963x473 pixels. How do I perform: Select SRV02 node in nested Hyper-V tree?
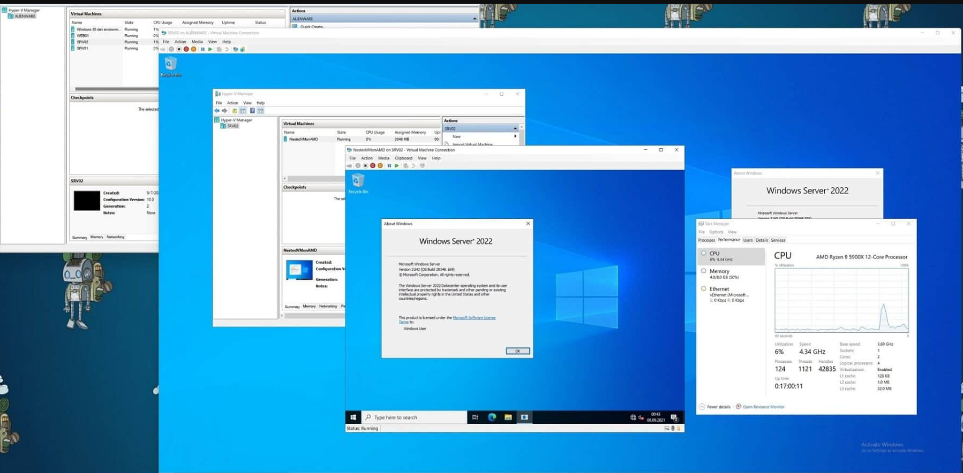(x=232, y=126)
